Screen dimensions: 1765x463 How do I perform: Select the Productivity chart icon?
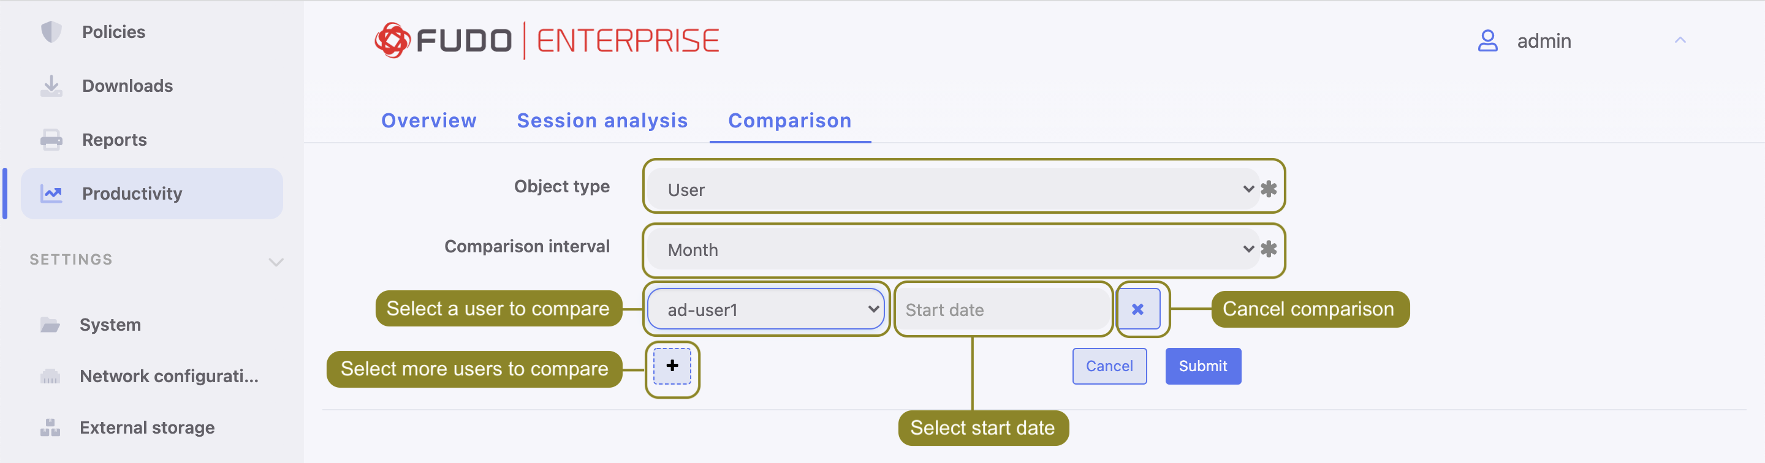51,193
